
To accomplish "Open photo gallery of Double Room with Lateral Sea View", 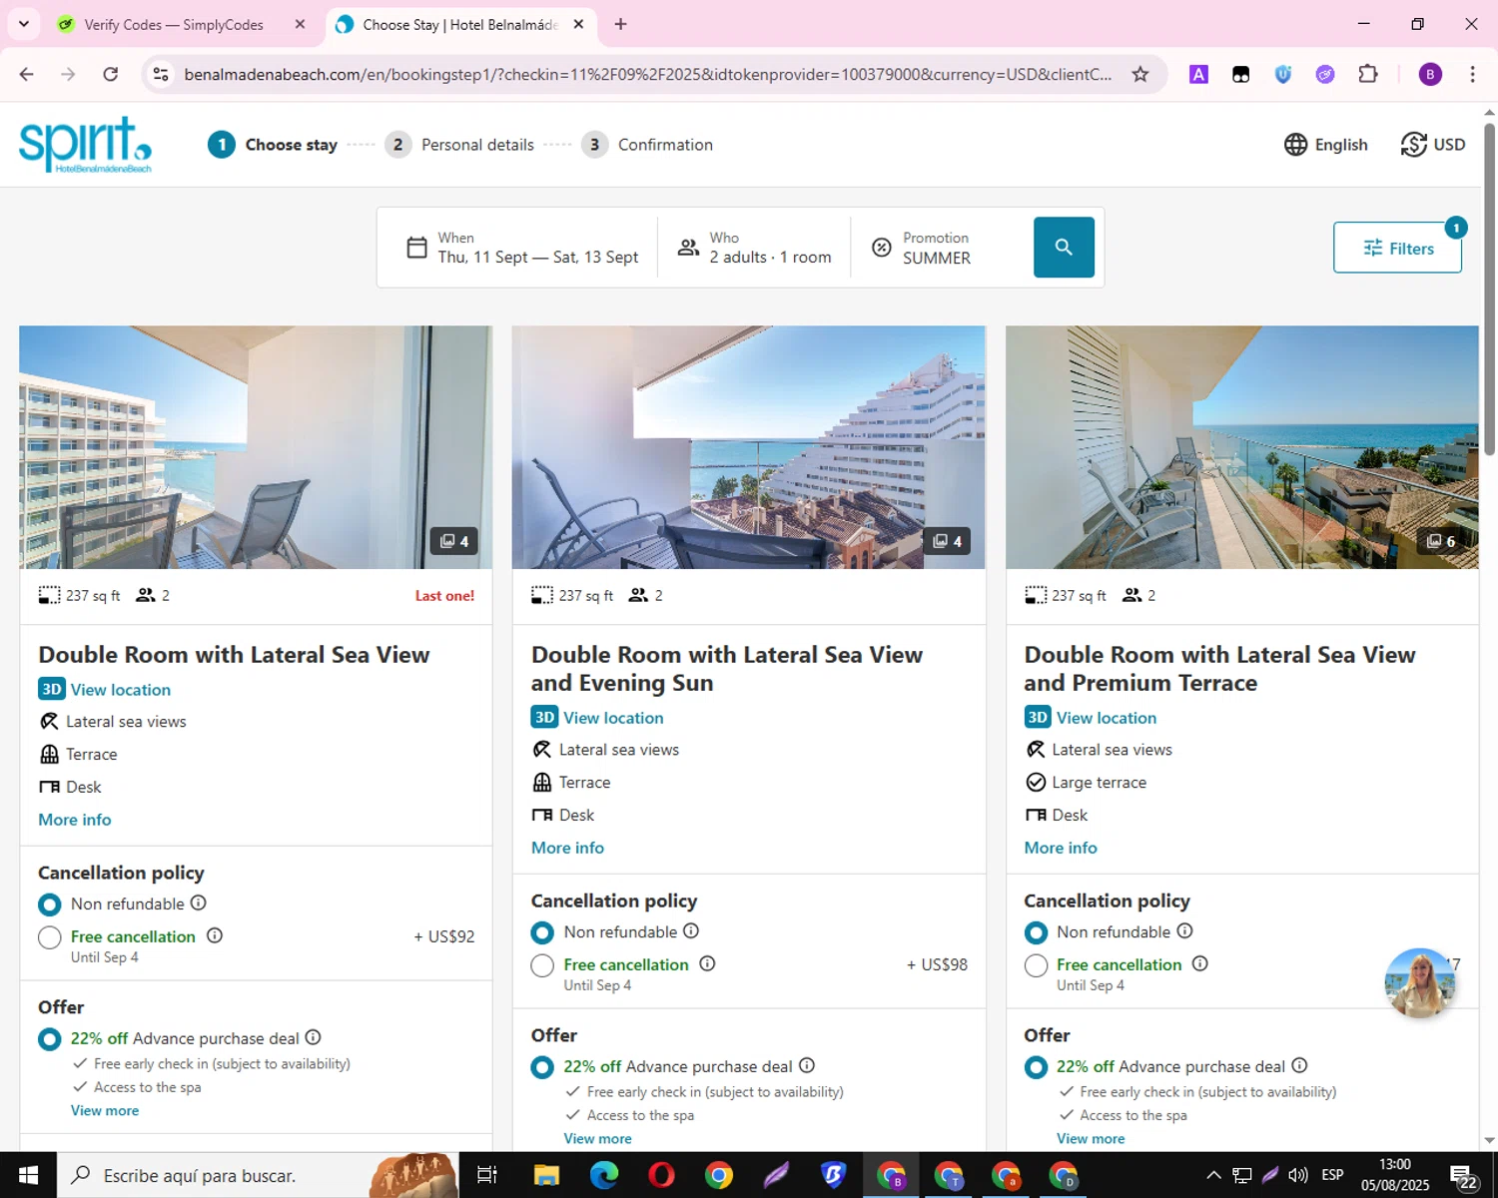I will (x=256, y=447).
